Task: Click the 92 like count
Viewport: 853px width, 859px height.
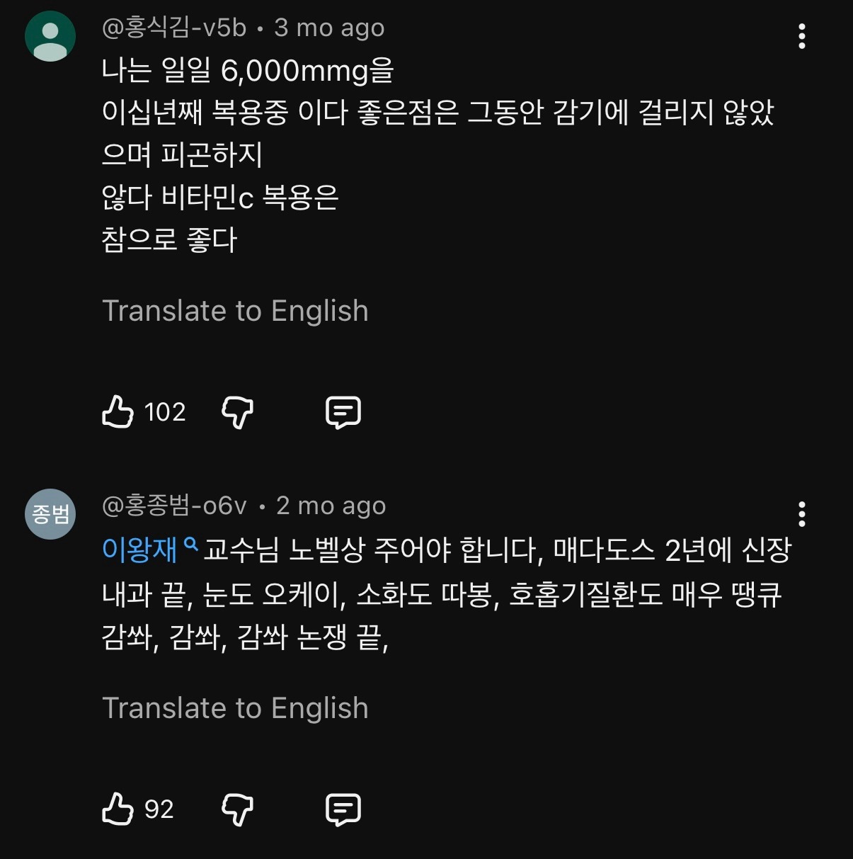Action: (x=159, y=809)
